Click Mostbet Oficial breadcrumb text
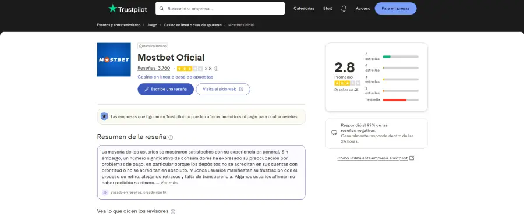The image size is (524, 224). pos(241,25)
